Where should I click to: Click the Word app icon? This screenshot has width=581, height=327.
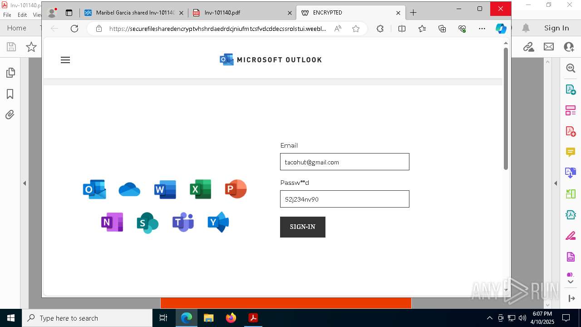[165, 189]
